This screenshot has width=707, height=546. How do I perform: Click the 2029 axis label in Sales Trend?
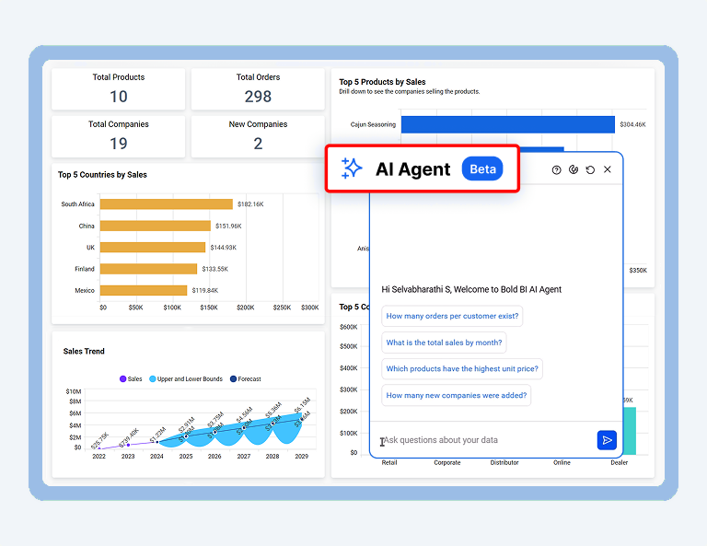(x=302, y=457)
